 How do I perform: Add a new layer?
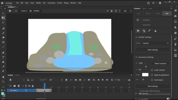coord(10,86)
